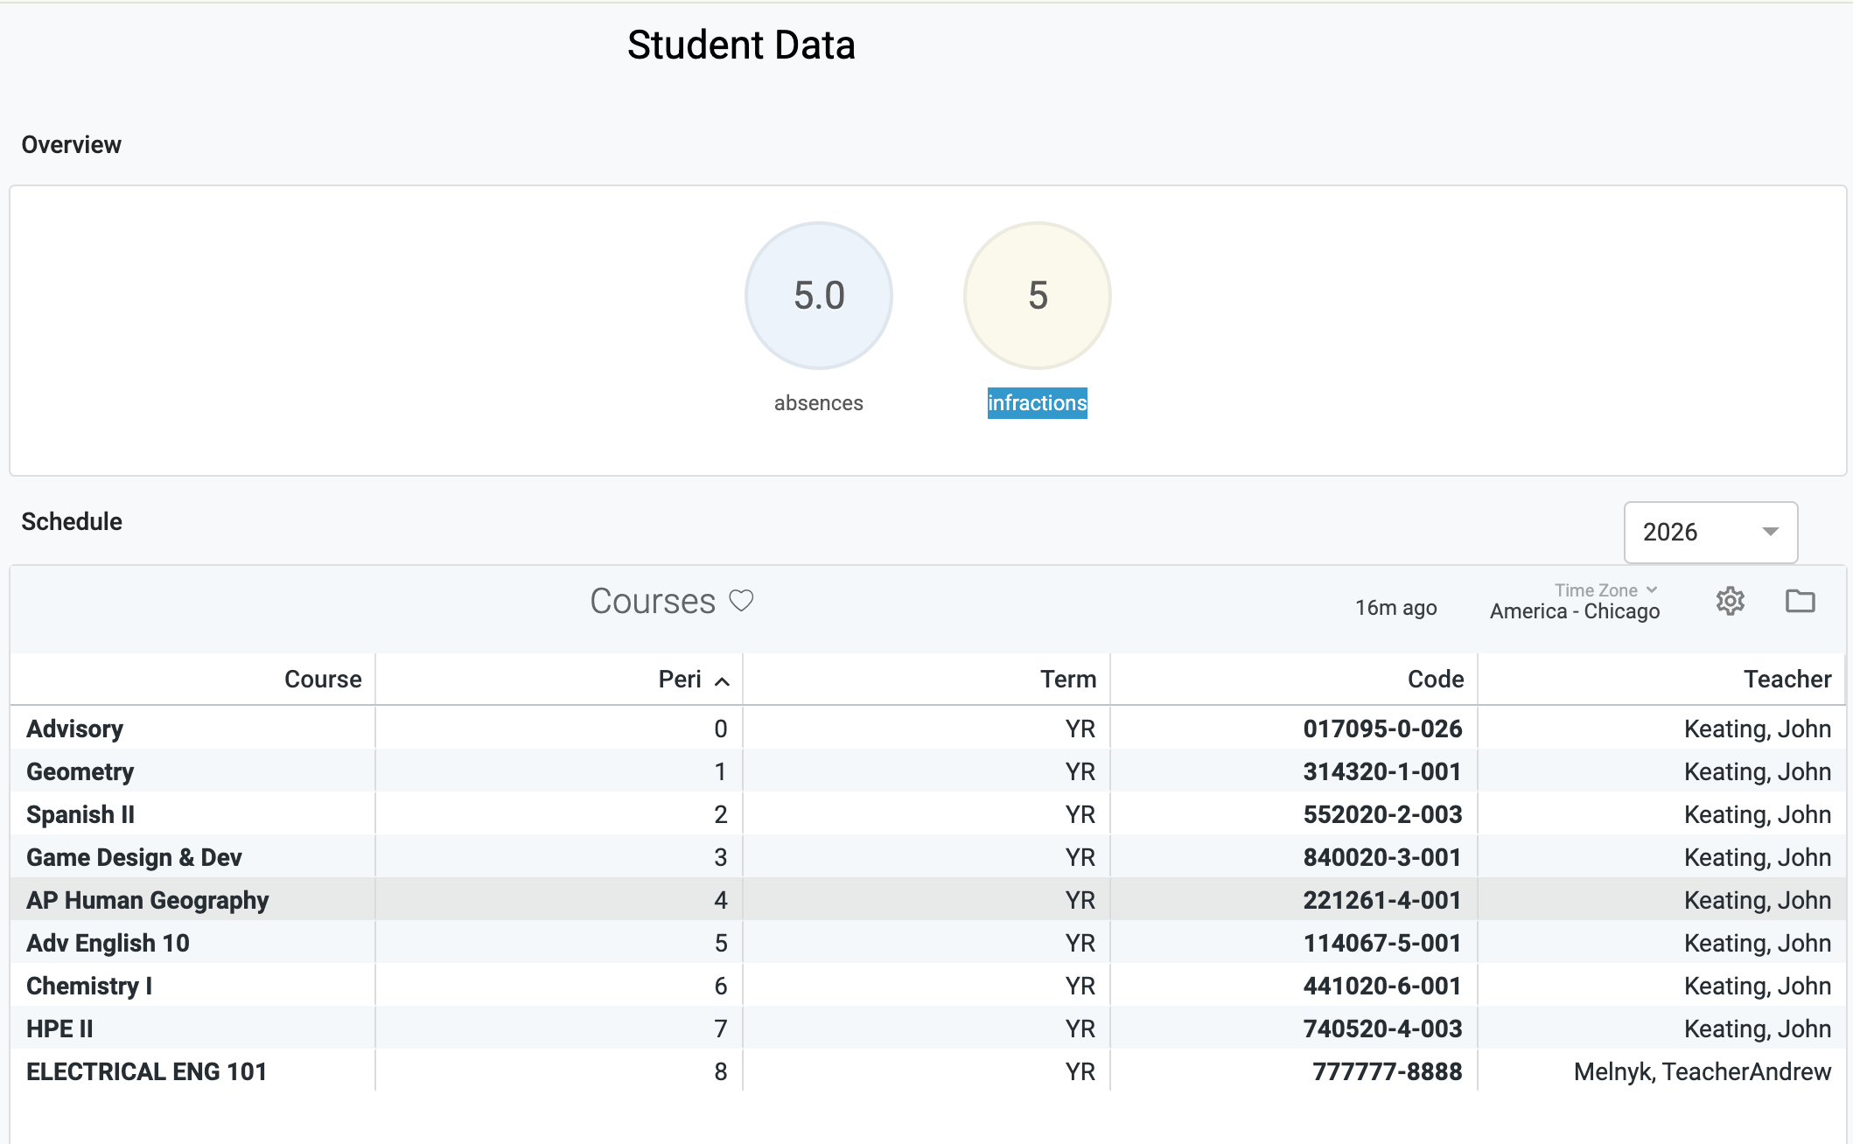The height and width of the screenshot is (1144, 1853).
Task: Favorite Courses with the heart icon
Action: click(x=741, y=601)
